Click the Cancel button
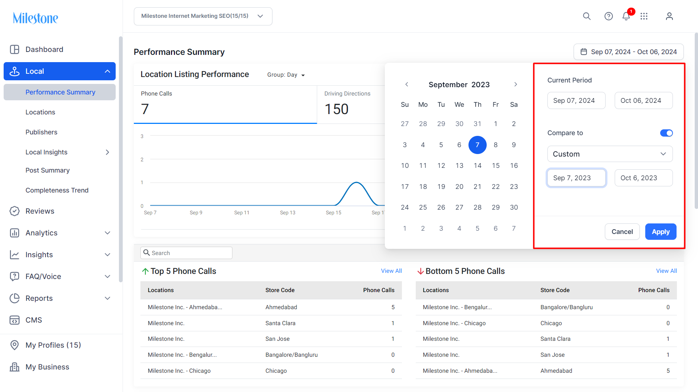 [622, 232]
